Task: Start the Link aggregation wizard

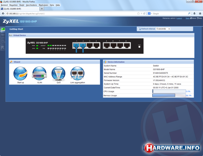Action: (77, 74)
